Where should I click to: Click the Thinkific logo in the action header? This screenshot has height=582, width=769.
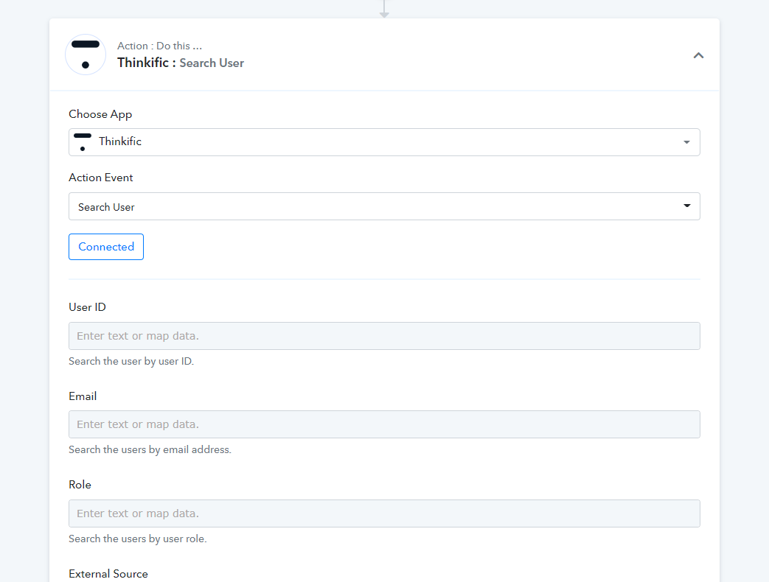tap(86, 55)
